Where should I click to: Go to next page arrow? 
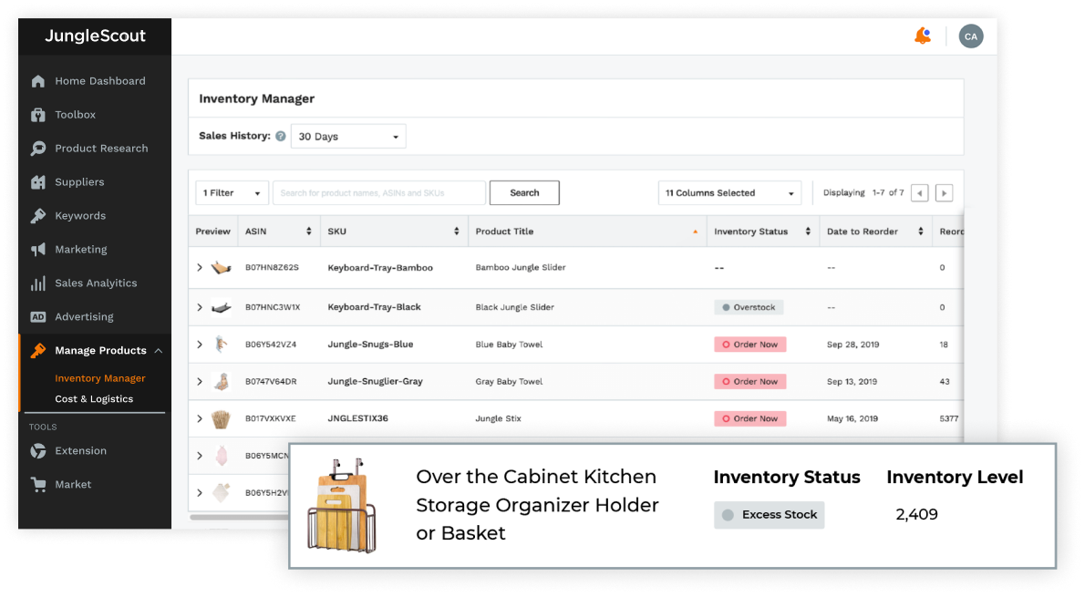944,193
